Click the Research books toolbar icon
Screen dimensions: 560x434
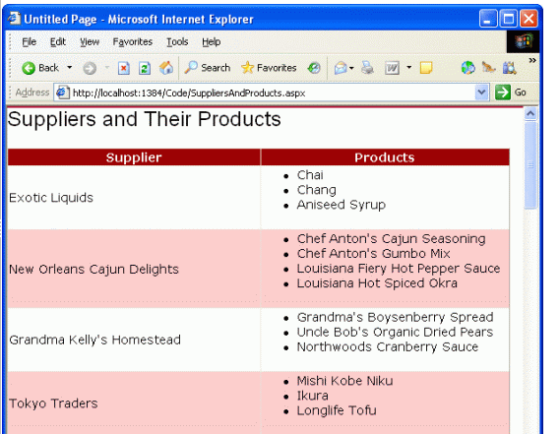click(x=509, y=68)
